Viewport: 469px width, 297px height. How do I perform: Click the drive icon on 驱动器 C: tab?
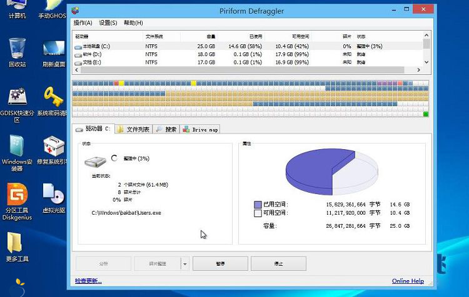tap(79, 130)
